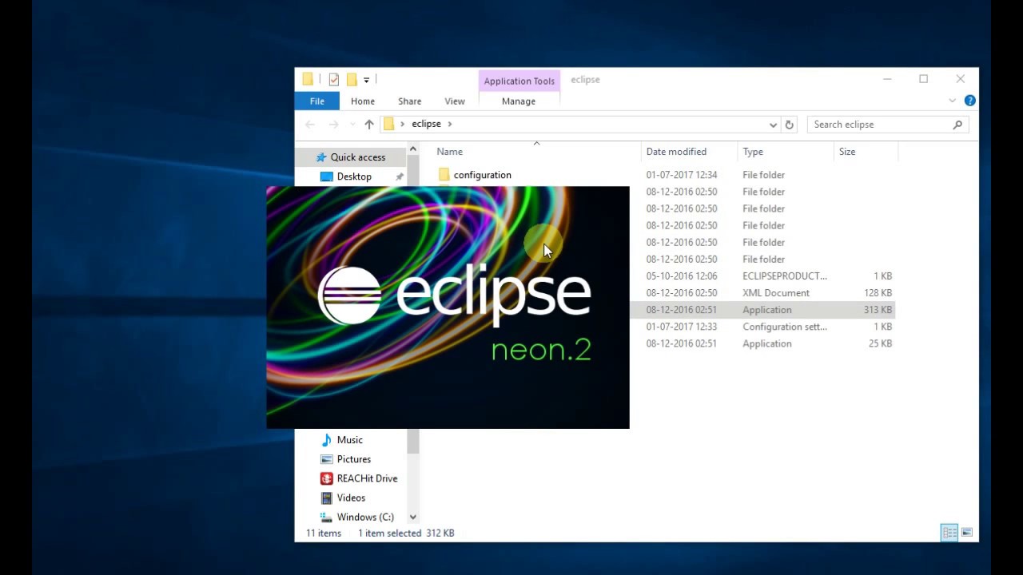Open the recent locations dropdown arrow
Screen dimensions: 1023x575
pos(352,125)
